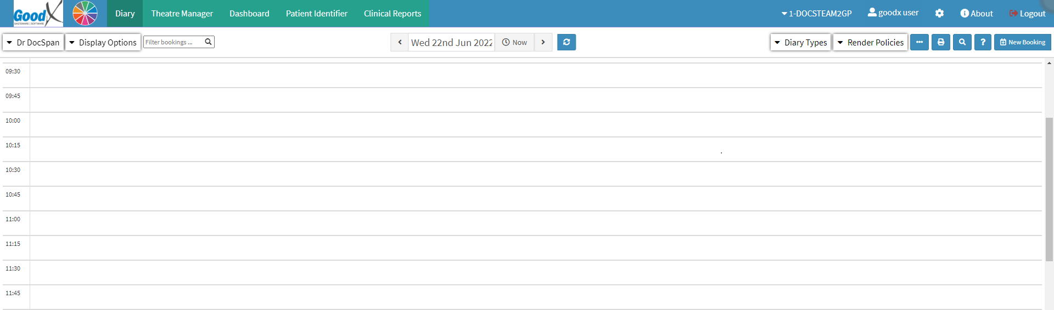This screenshot has height=310, width=1054.
Task: Advance to the next day arrow
Action: (x=543, y=42)
